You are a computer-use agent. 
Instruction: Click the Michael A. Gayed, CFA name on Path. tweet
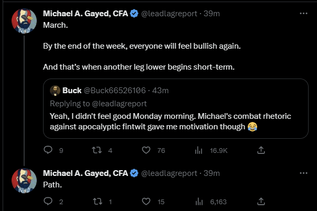coord(86,173)
